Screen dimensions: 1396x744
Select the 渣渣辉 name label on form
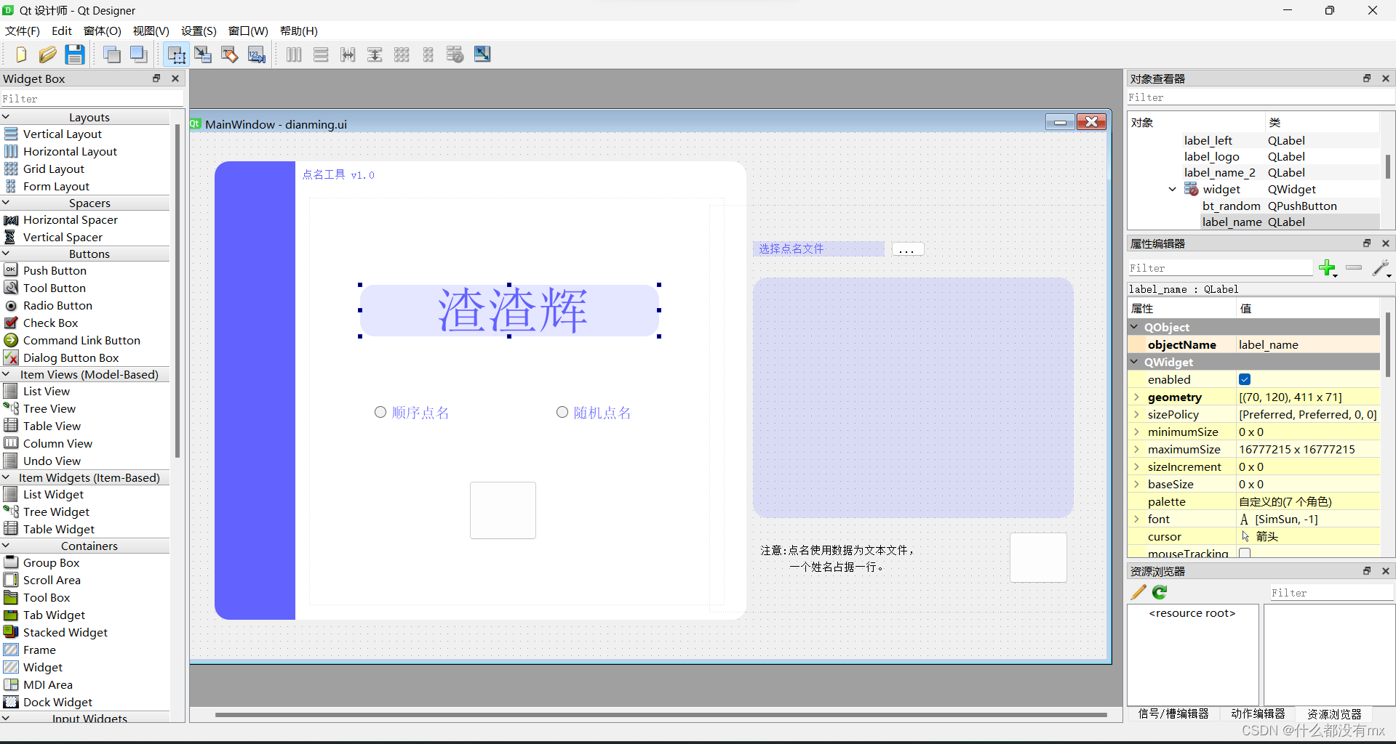[x=509, y=310]
